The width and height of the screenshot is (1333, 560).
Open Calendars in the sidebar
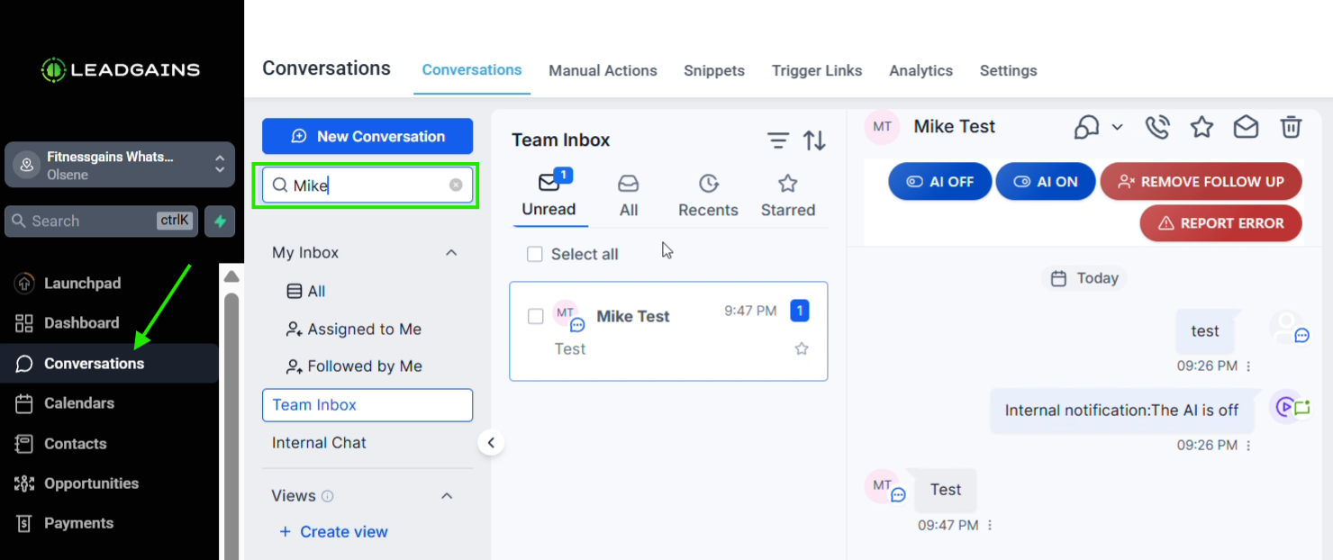(65, 403)
